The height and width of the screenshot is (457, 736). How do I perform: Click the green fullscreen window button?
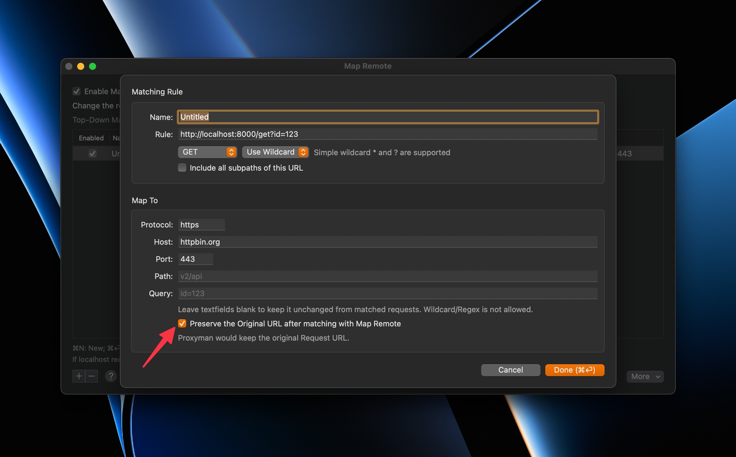93,66
